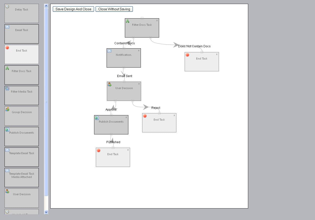Screen dimensions: 315x220
Task: Select the Filter Docs Task label in the palette
Action: (x=22, y=71)
